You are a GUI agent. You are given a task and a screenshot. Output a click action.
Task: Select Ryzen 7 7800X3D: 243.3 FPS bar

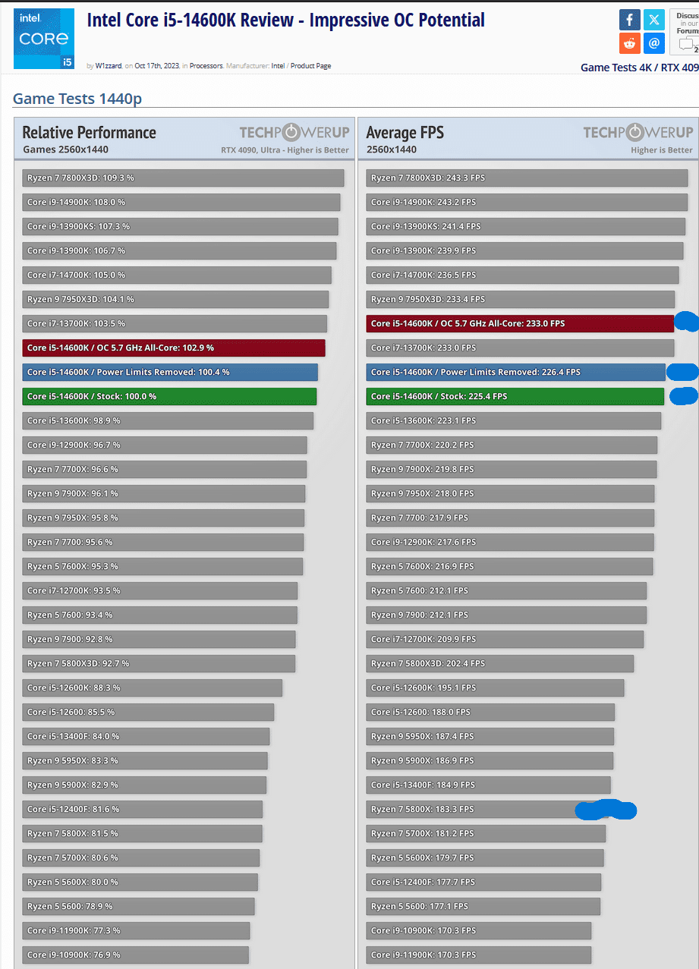pyautogui.click(x=527, y=178)
